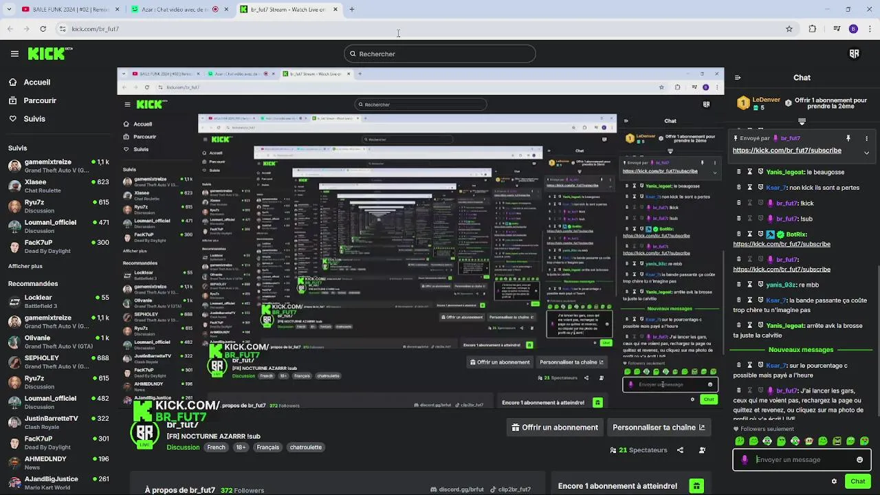Select the 'chatroulette' tag chip
Screen dimensions: 880x495
click(x=306, y=448)
